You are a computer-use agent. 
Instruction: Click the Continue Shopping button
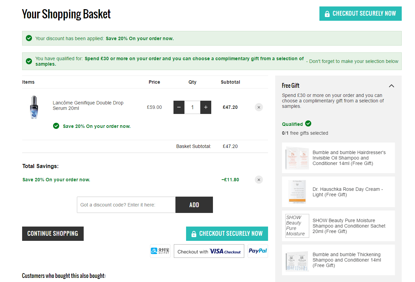[x=53, y=234]
